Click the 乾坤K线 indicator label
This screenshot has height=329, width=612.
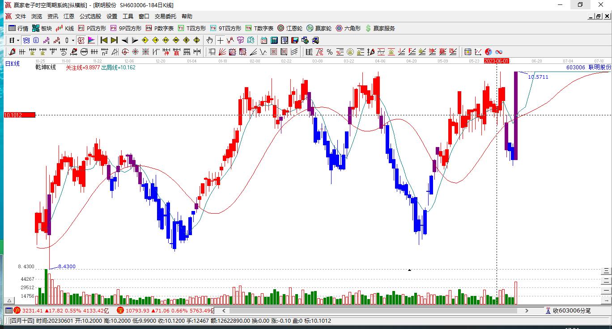46,67
